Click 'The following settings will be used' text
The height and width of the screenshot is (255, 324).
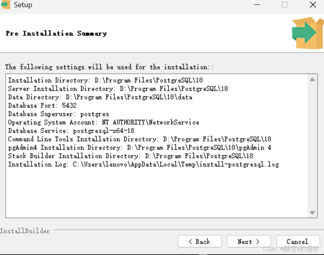coord(109,67)
